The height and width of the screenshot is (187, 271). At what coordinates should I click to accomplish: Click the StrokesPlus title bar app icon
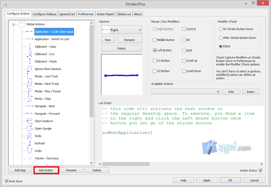coord(5,4)
